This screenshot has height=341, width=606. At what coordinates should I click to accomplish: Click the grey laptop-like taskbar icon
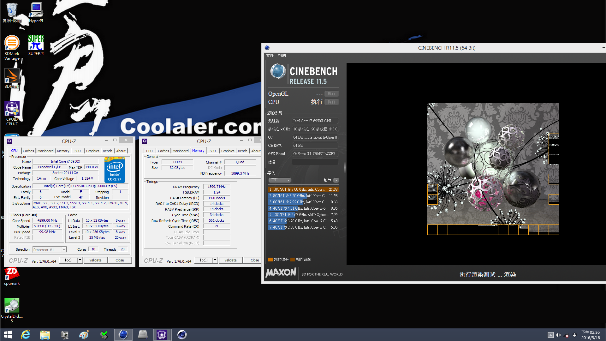[143, 335]
